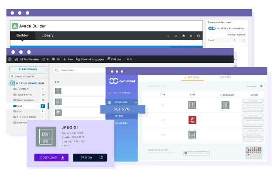
Task: Click Delete Override button in ACE row
Action: [x=253, y=121]
